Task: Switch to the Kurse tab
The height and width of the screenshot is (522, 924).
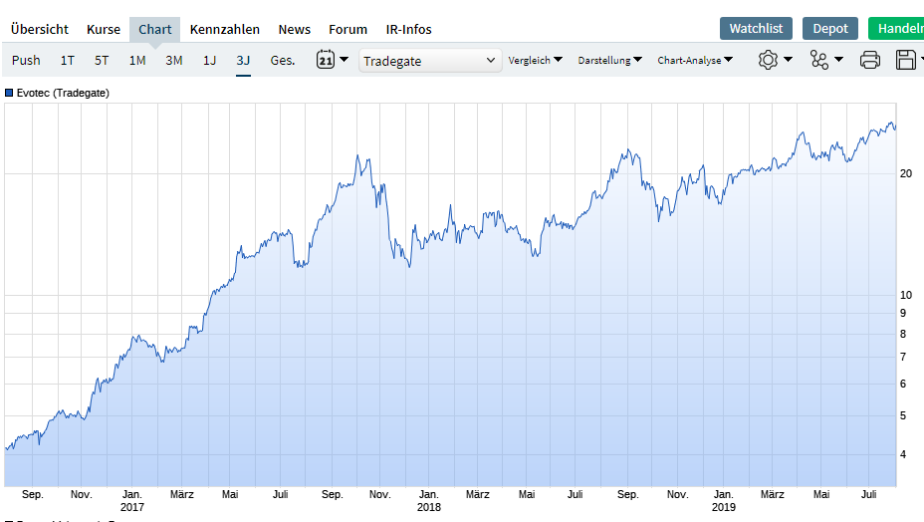Action: click(104, 30)
